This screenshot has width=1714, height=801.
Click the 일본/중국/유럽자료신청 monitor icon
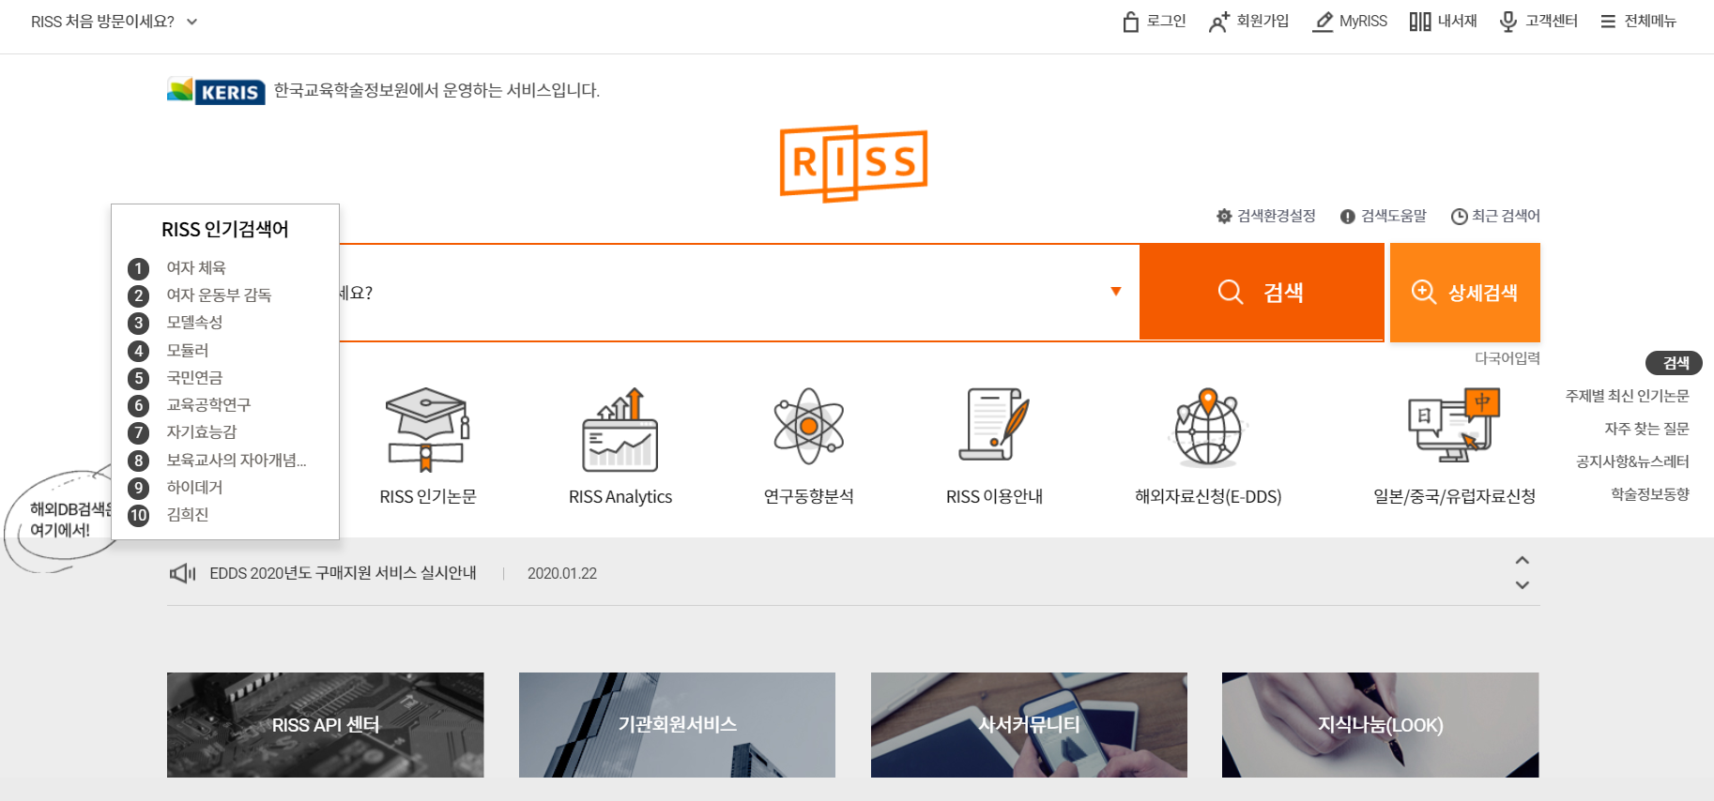click(1455, 425)
